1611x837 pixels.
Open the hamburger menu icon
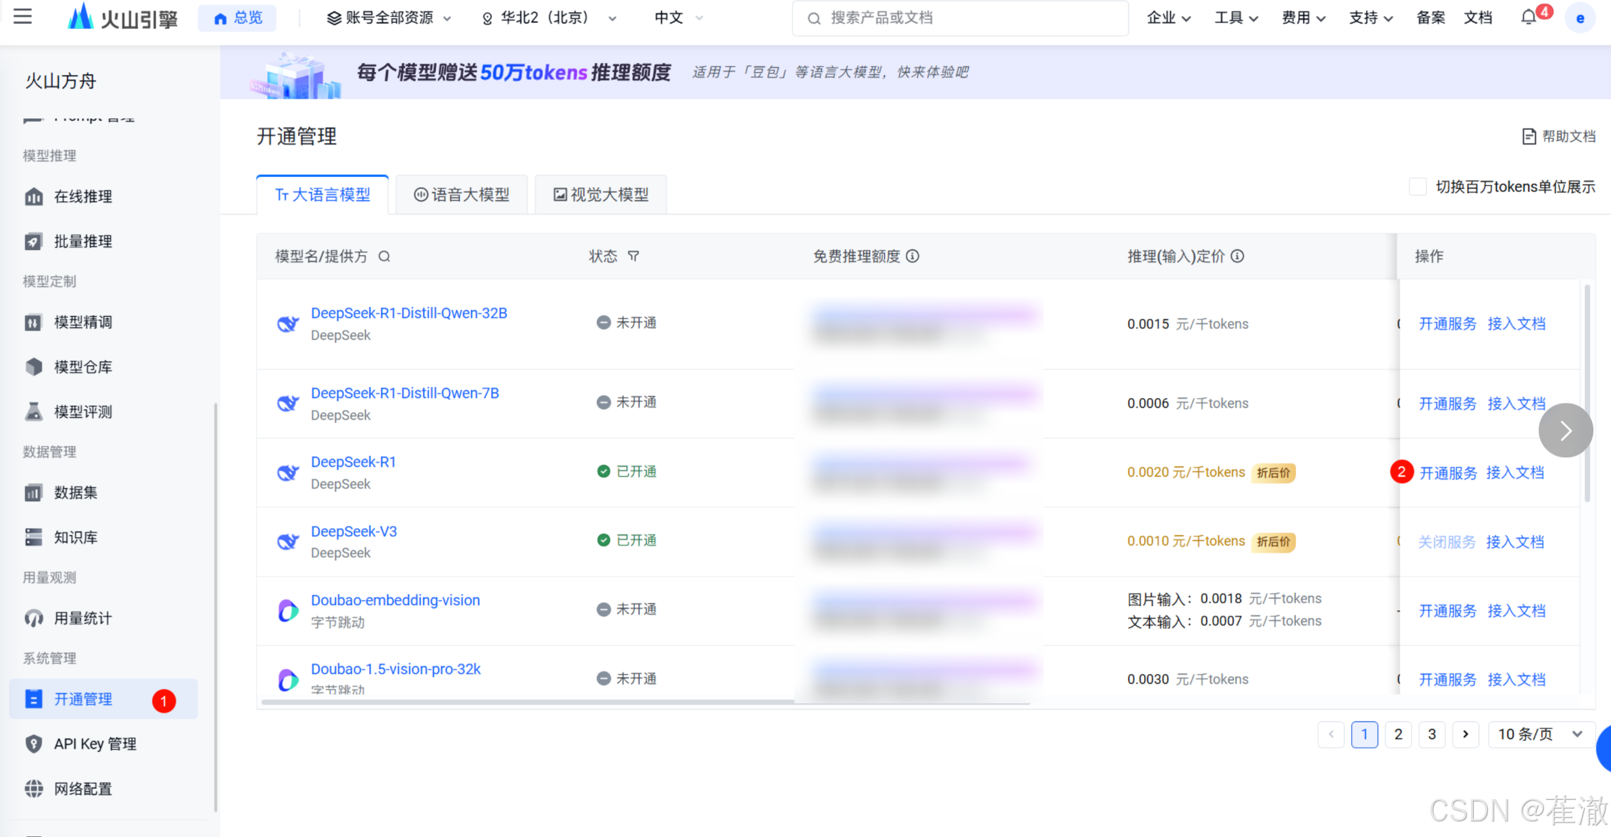22,16
